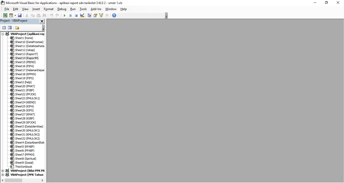Click the Toolbox icon
This screenshot has width=344, height=183.
[107, 15]
